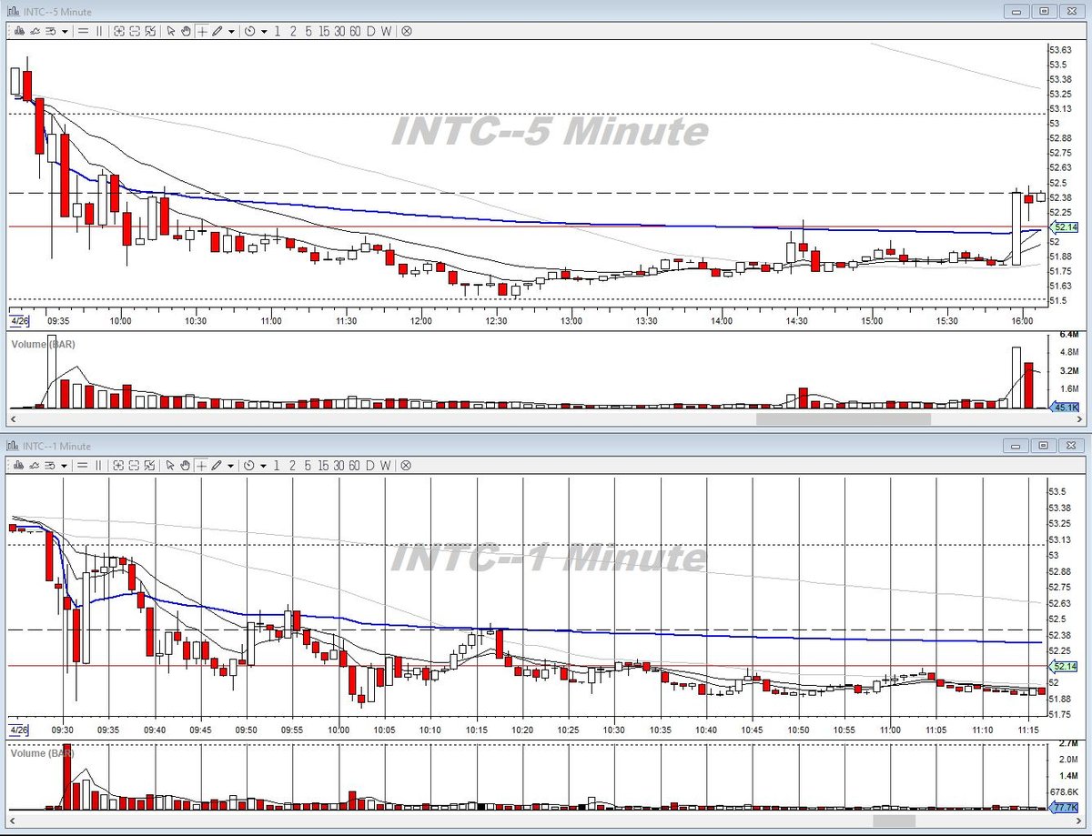
Task: Toggle the Volume (BAR) label in 1 Minute chart
Action: pos(42,752)
